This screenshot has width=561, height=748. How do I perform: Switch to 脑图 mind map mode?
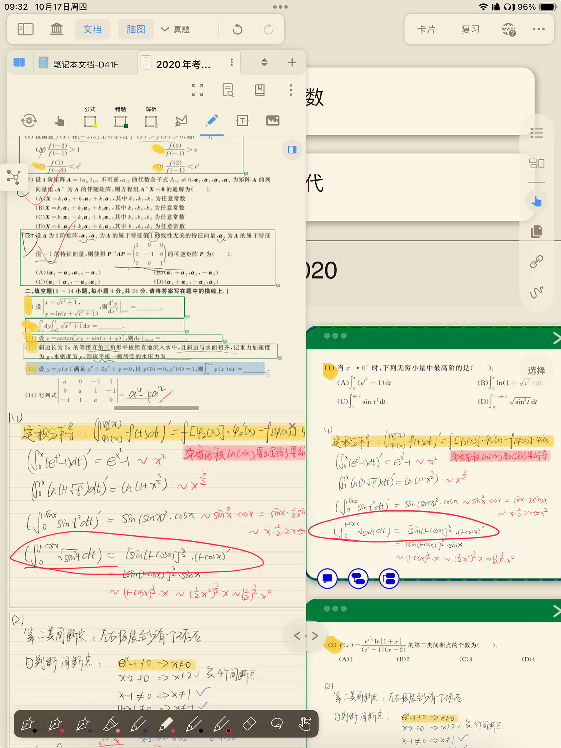pyautogui.click(x=136, y=29)
